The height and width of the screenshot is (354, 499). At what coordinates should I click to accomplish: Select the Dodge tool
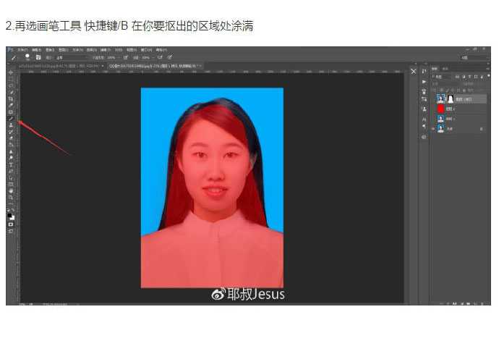[11, 158]
